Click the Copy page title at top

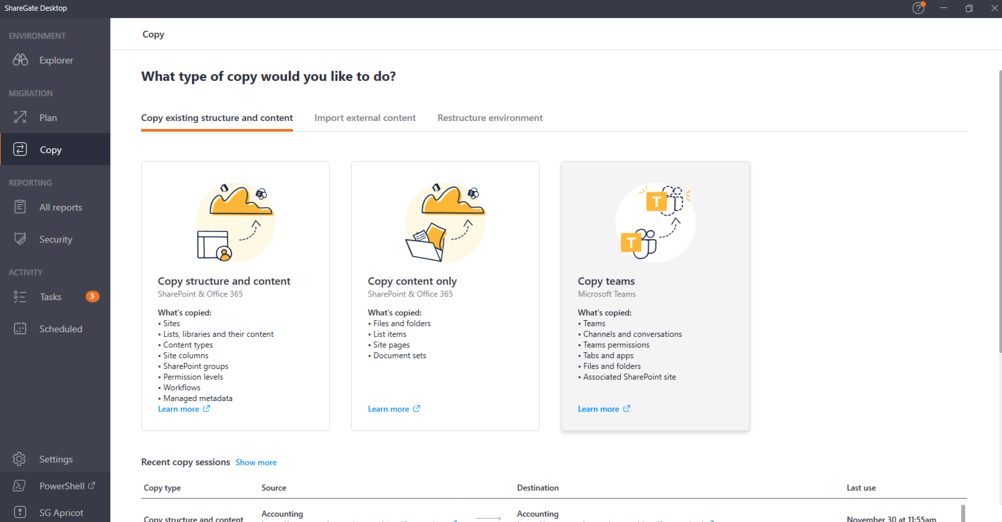tap(153, 34)
